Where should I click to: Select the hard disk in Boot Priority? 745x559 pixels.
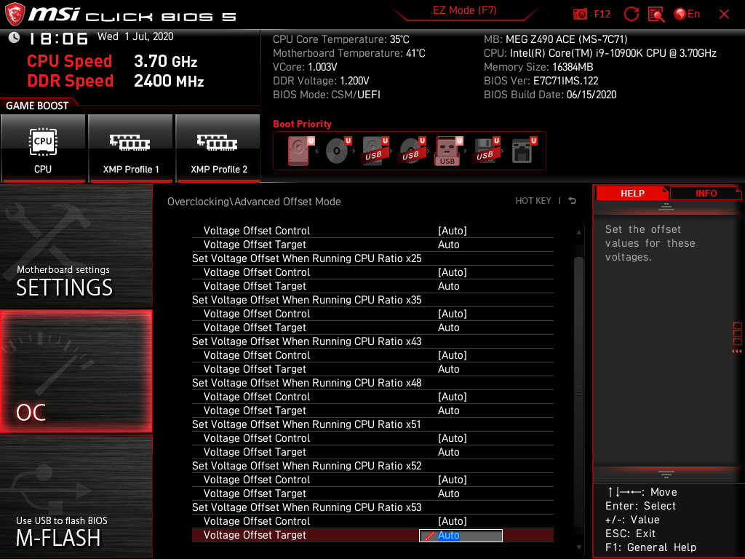coord(297,151)
